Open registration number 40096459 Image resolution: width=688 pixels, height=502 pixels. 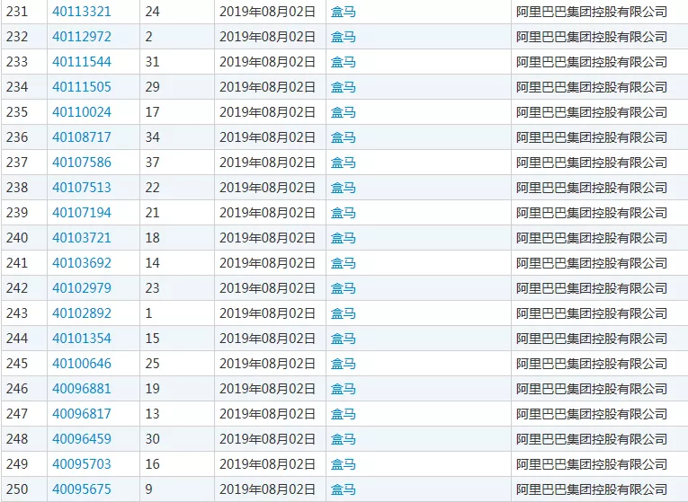tap(82, 439)
